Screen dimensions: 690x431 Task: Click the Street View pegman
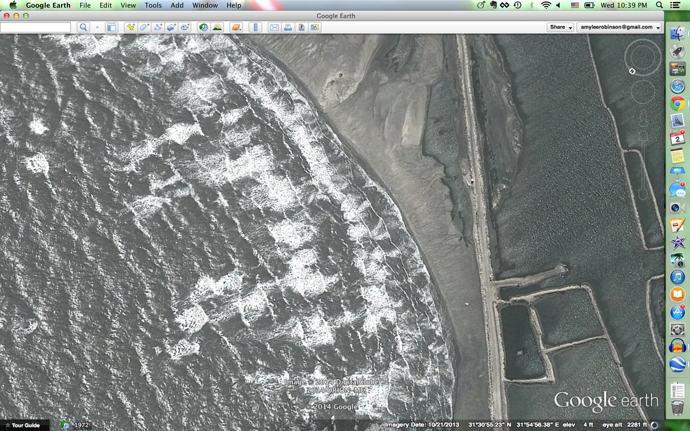coord(643,119)
